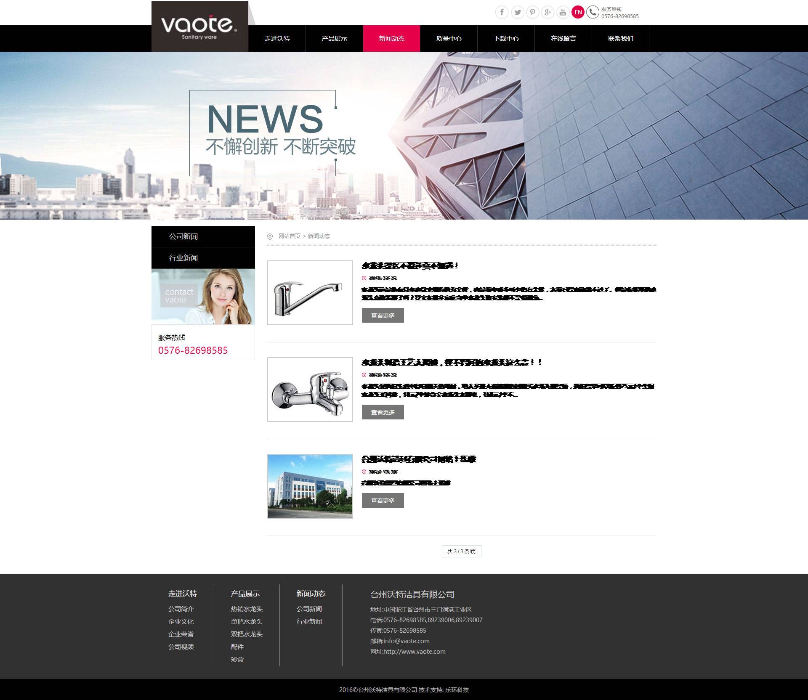Click the contact vaote sidebar banner

coord(203,297)
